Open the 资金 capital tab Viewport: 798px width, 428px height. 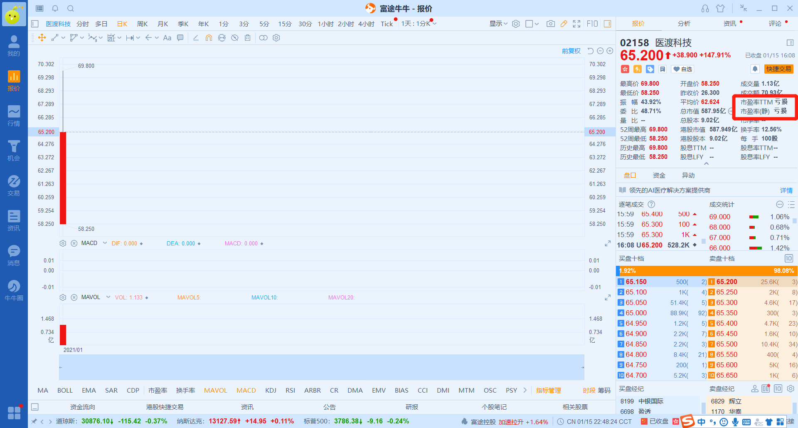pyautogui.click(x=659, y=176)
